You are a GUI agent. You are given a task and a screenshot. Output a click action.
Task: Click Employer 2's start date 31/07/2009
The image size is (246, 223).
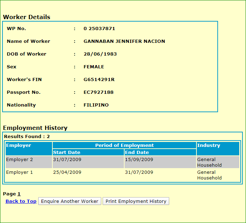[x=67, y=160]
